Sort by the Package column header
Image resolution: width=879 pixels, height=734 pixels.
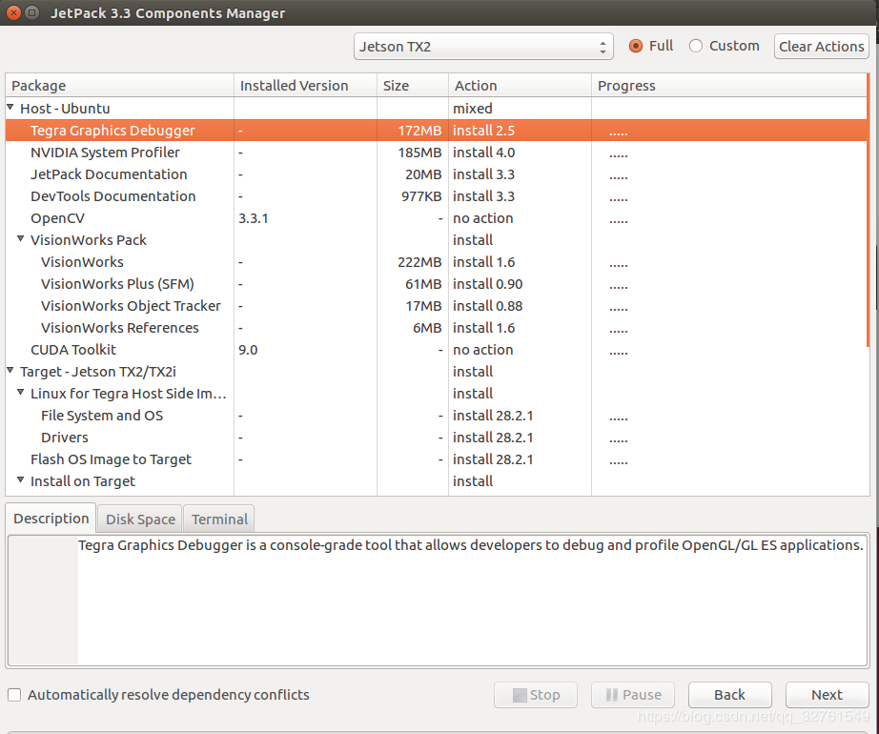click(x=119, y=85)
